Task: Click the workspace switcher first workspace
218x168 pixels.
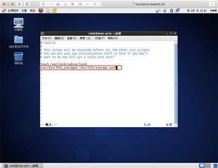Action: click(202, 165)
